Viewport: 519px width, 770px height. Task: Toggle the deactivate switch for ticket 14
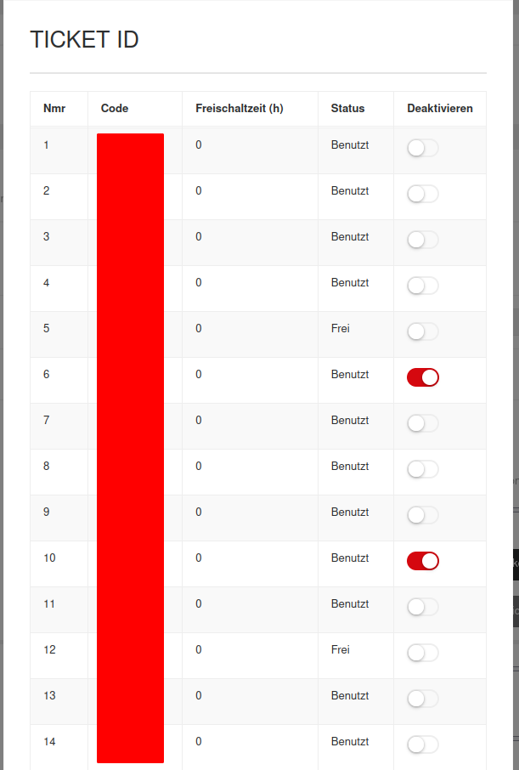(x=422, y=745)
